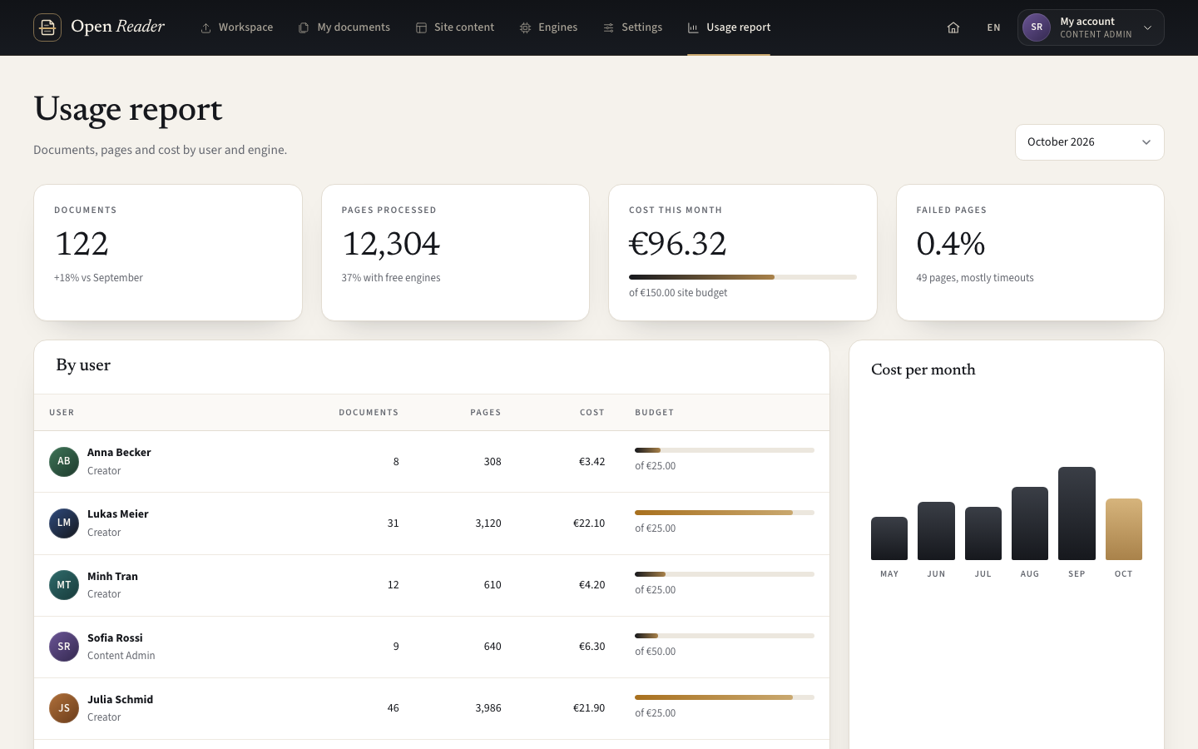Click the 3,986 pages value
The image size is (1198, 749).
(x=488, y=708)
